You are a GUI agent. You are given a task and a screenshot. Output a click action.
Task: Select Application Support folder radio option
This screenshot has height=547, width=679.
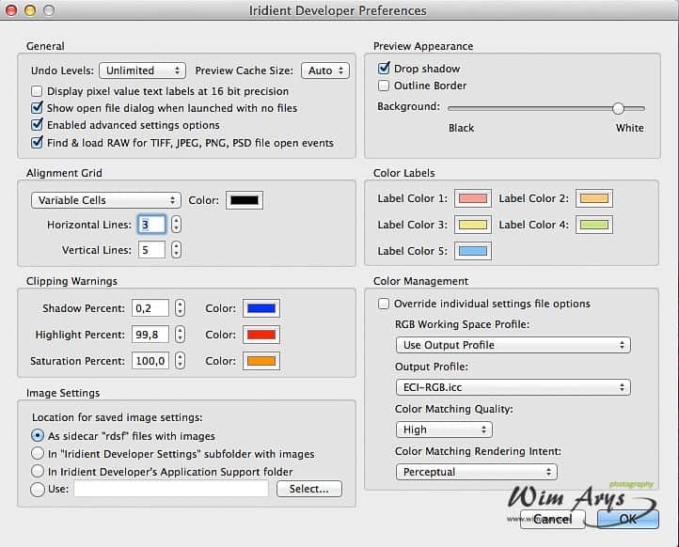pyautogui.click(x=38, y=471)
